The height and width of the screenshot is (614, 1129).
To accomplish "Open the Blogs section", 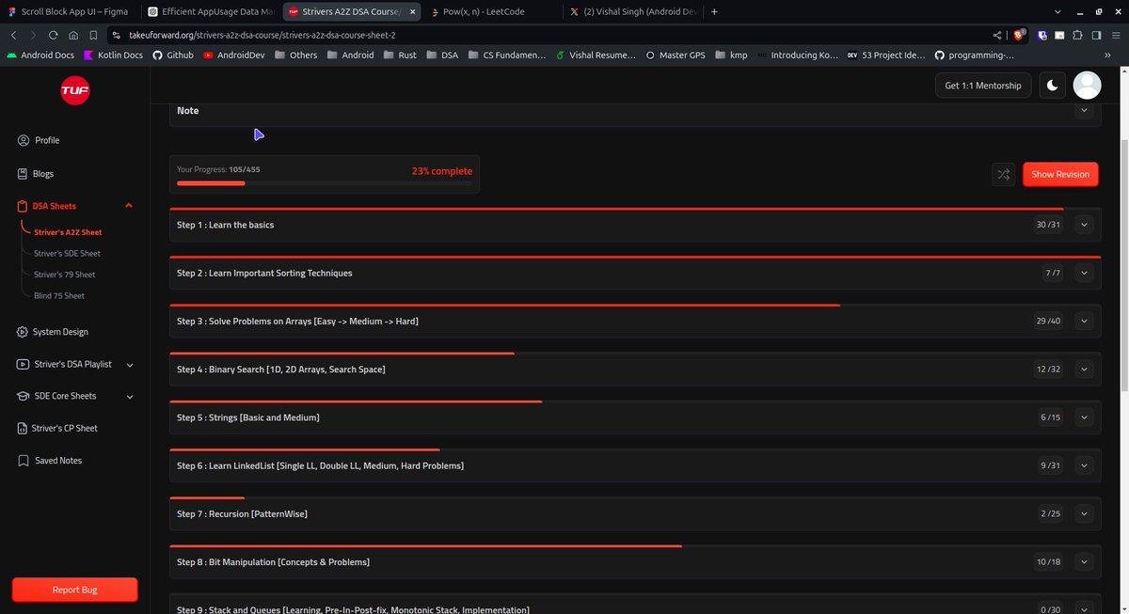I will tap(36, 174).
